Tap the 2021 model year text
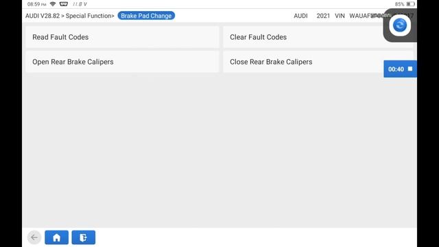The width and height of the screenshot is (439, 247). click(323, 16)
